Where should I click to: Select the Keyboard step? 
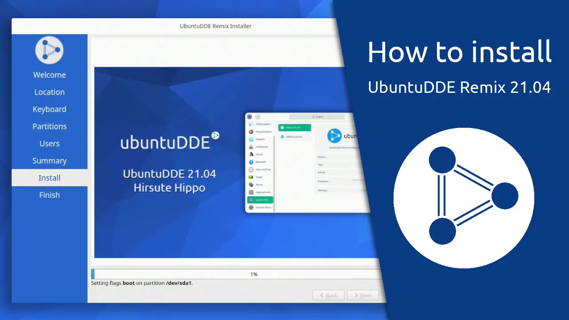[x=49, y=109]
